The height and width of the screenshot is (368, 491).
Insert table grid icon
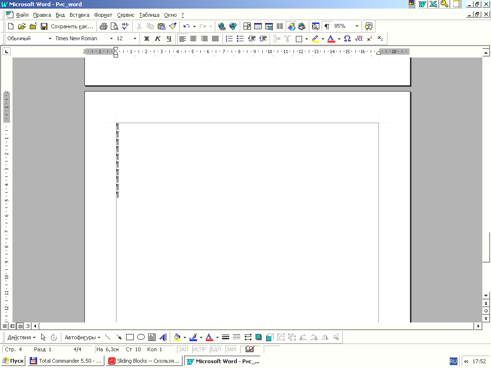258,26
